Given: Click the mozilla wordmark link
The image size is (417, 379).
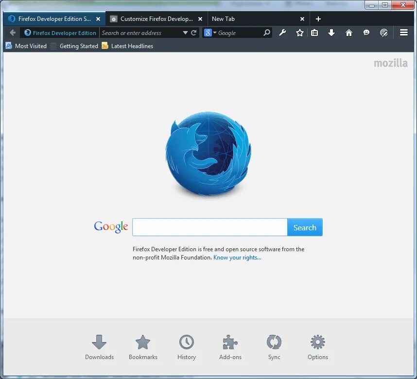Looking at the screenshot, I should 390,63.
